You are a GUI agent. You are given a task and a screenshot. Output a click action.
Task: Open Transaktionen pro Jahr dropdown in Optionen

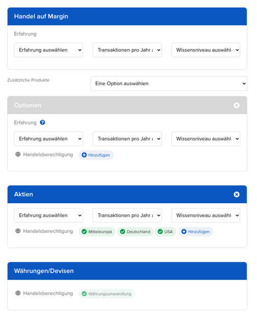click(127, 139)
